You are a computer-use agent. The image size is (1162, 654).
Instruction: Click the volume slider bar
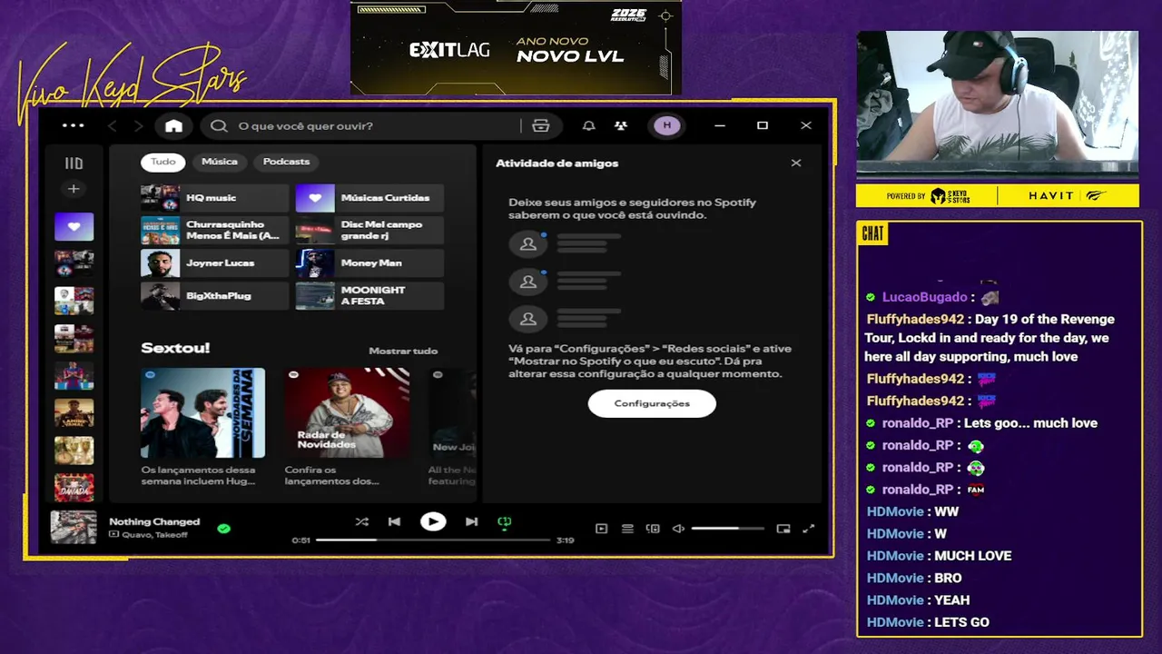click(728, 529)
